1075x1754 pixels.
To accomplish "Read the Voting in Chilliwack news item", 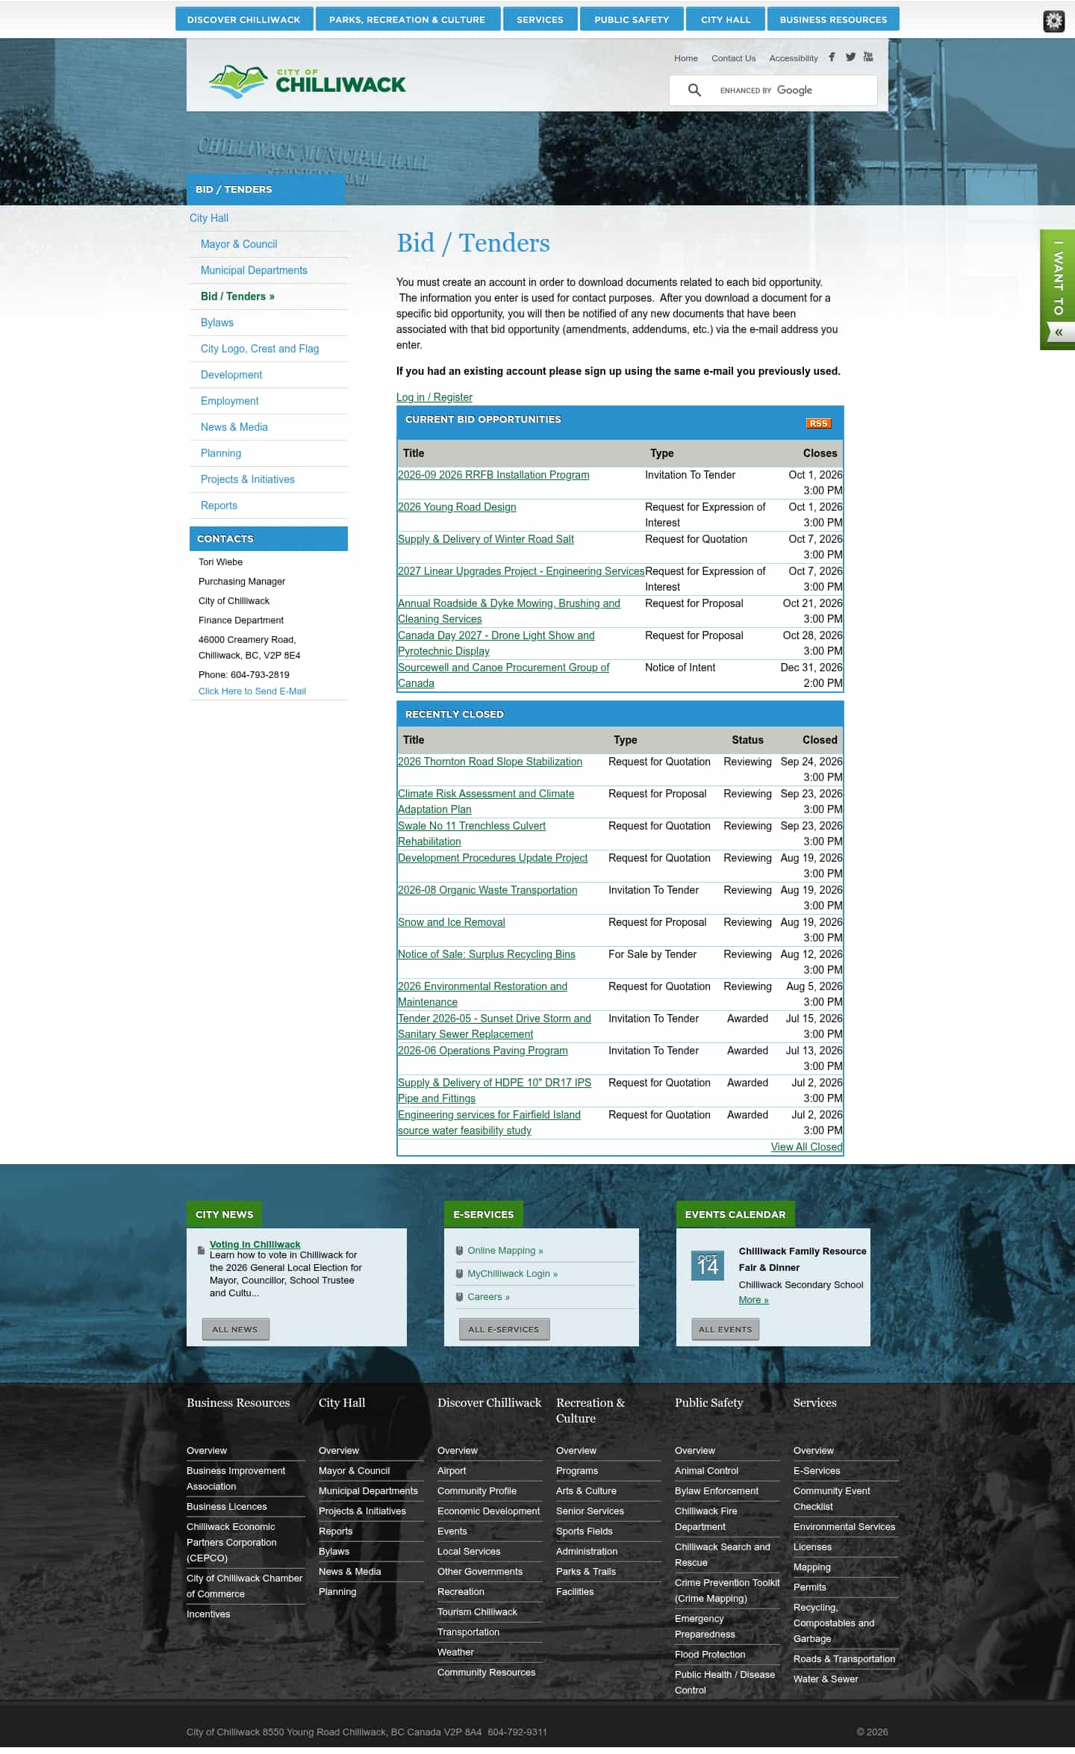I will coord(255,1245).
